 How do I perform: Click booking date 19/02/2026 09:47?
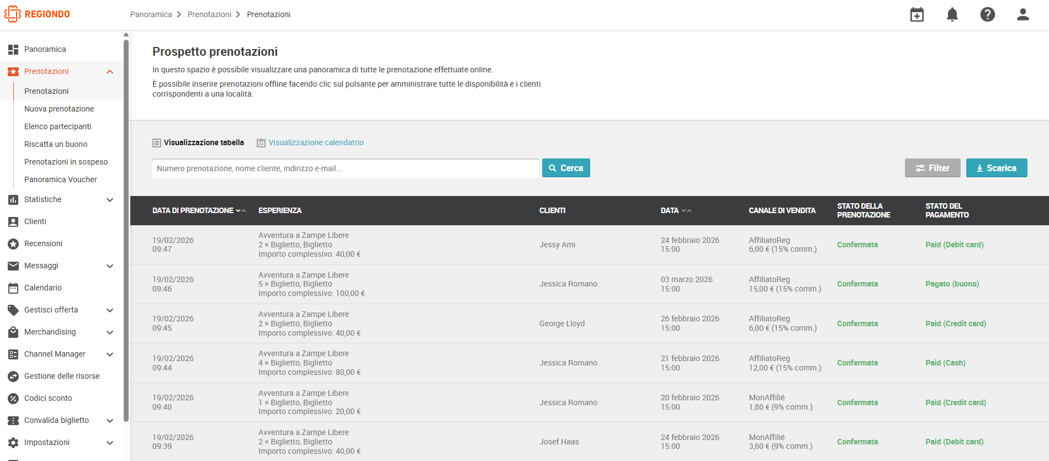(x=173, y=245)
